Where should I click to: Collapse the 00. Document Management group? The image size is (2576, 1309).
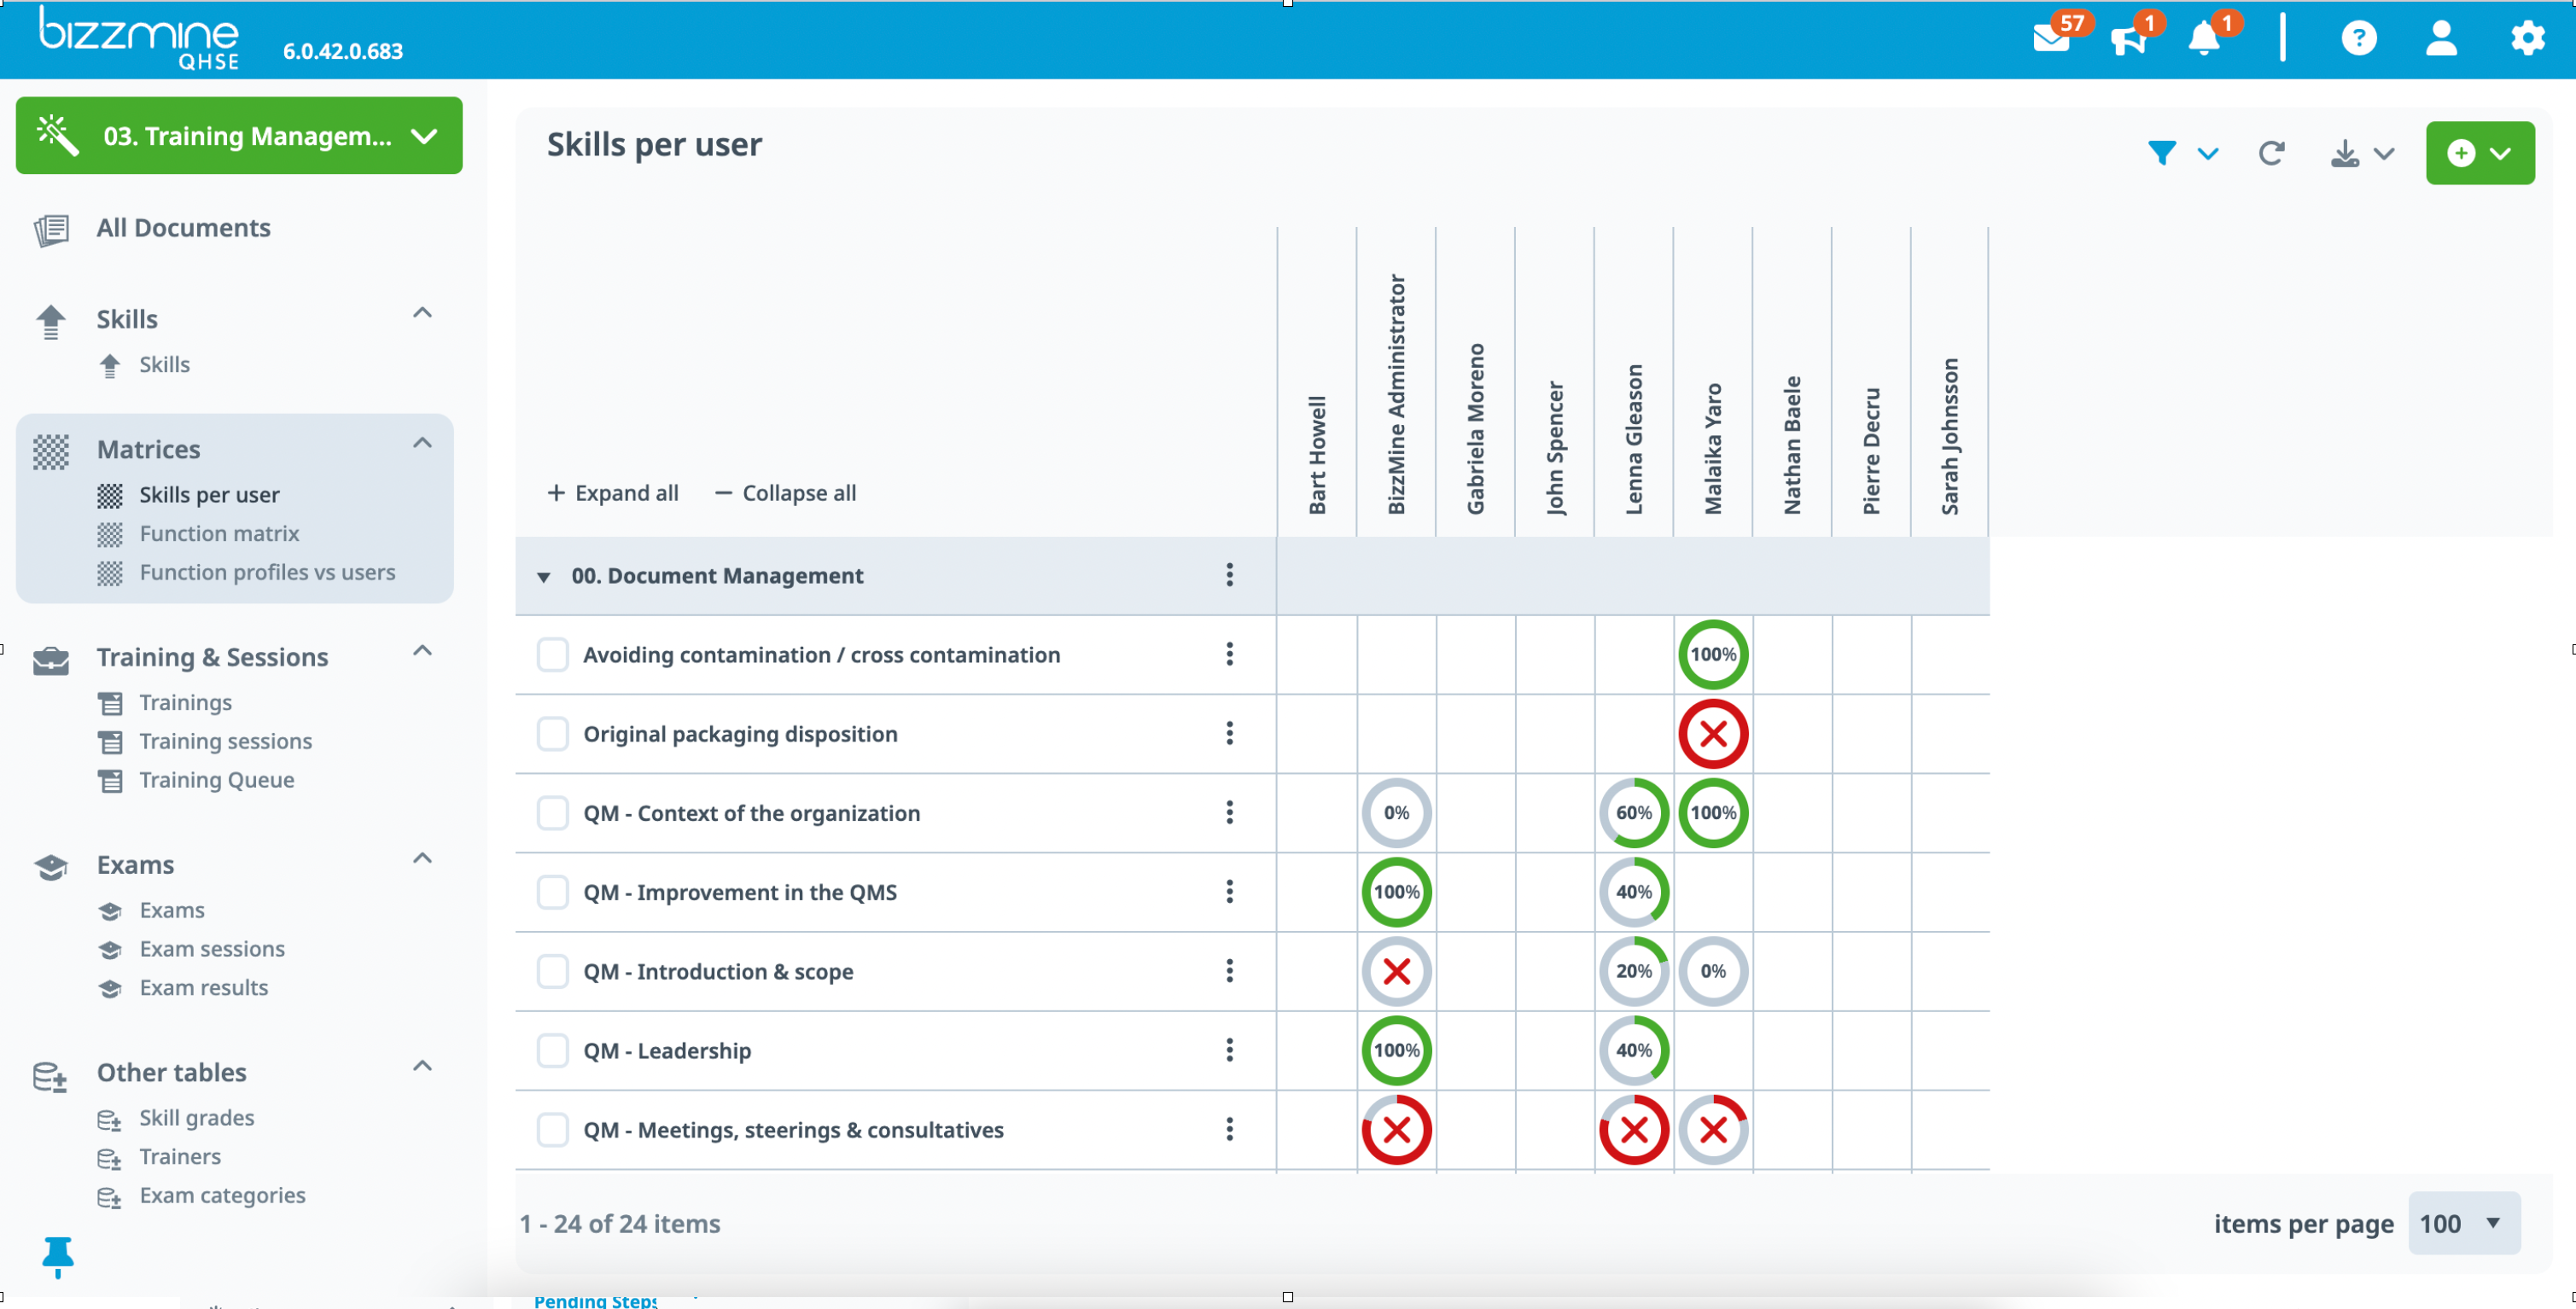544,577
